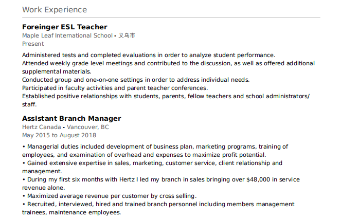Click the line about weekly grade level meetings

click(168, 63)
